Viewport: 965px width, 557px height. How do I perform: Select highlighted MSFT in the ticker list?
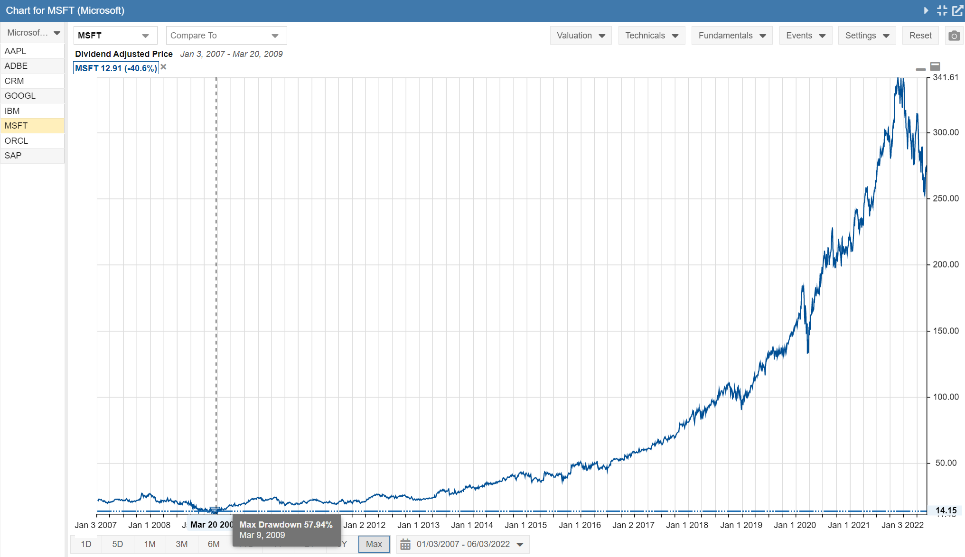(x=32, y=126)
